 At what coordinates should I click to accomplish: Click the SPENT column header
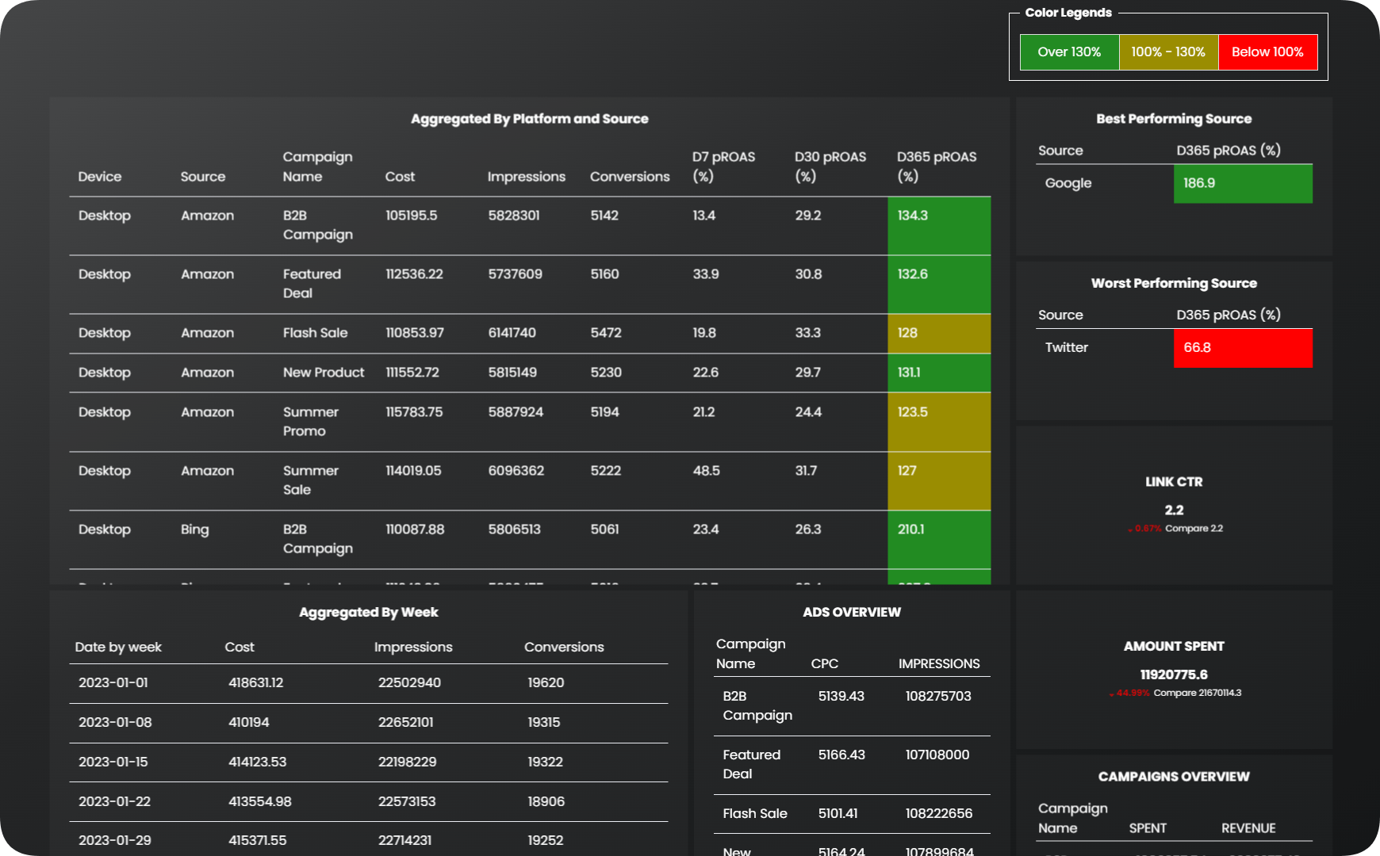pyautogui.click(x=1148, y=828)
